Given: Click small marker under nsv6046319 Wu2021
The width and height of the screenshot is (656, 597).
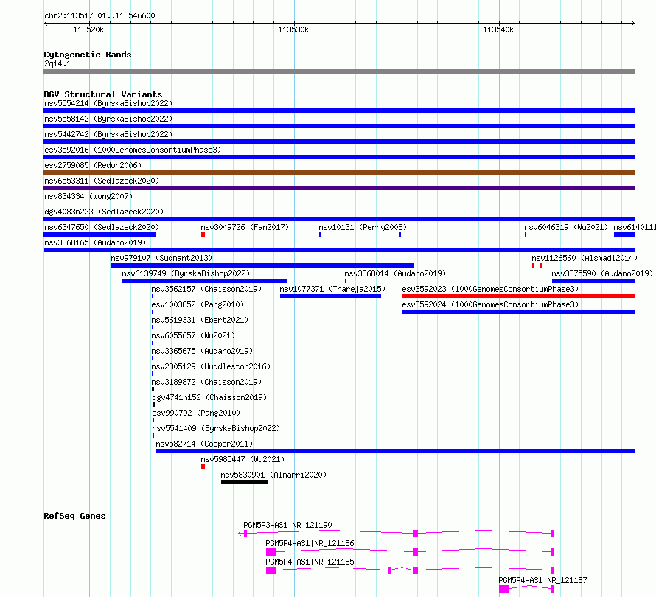Looking at the screenshot, I should point(526,234).
